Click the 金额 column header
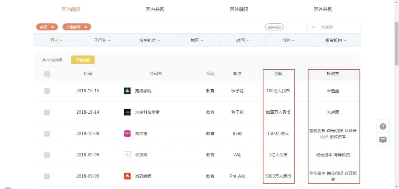This screenshot has height=189, width=399. click(278, 74)
